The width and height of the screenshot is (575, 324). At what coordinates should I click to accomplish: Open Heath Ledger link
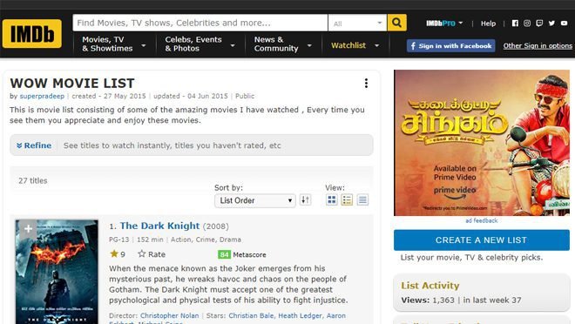point(300,315)
